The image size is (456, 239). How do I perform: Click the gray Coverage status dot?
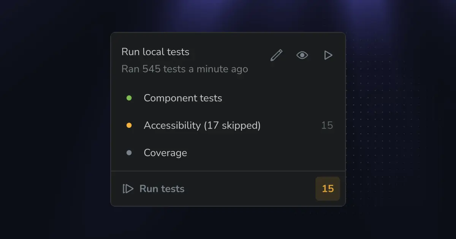point(129,153)
